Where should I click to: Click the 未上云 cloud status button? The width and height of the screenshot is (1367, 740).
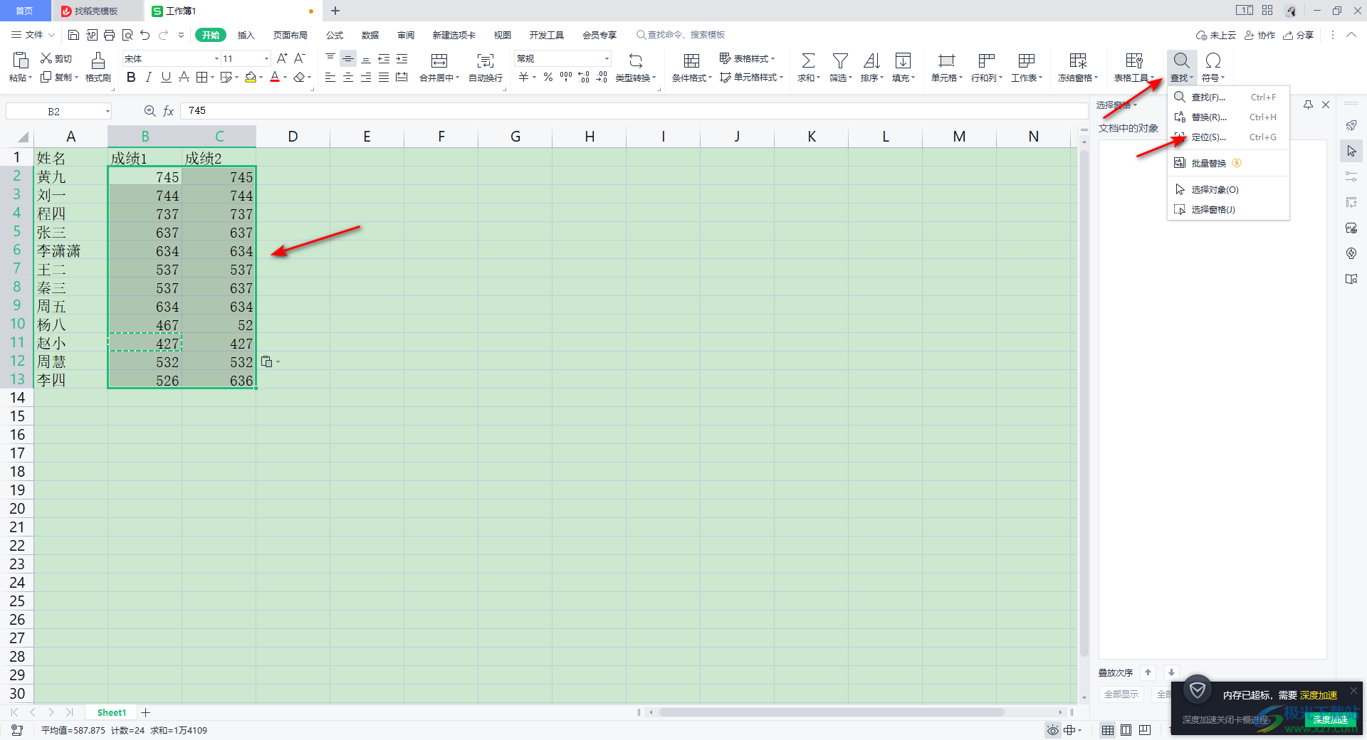point(1216,35)
